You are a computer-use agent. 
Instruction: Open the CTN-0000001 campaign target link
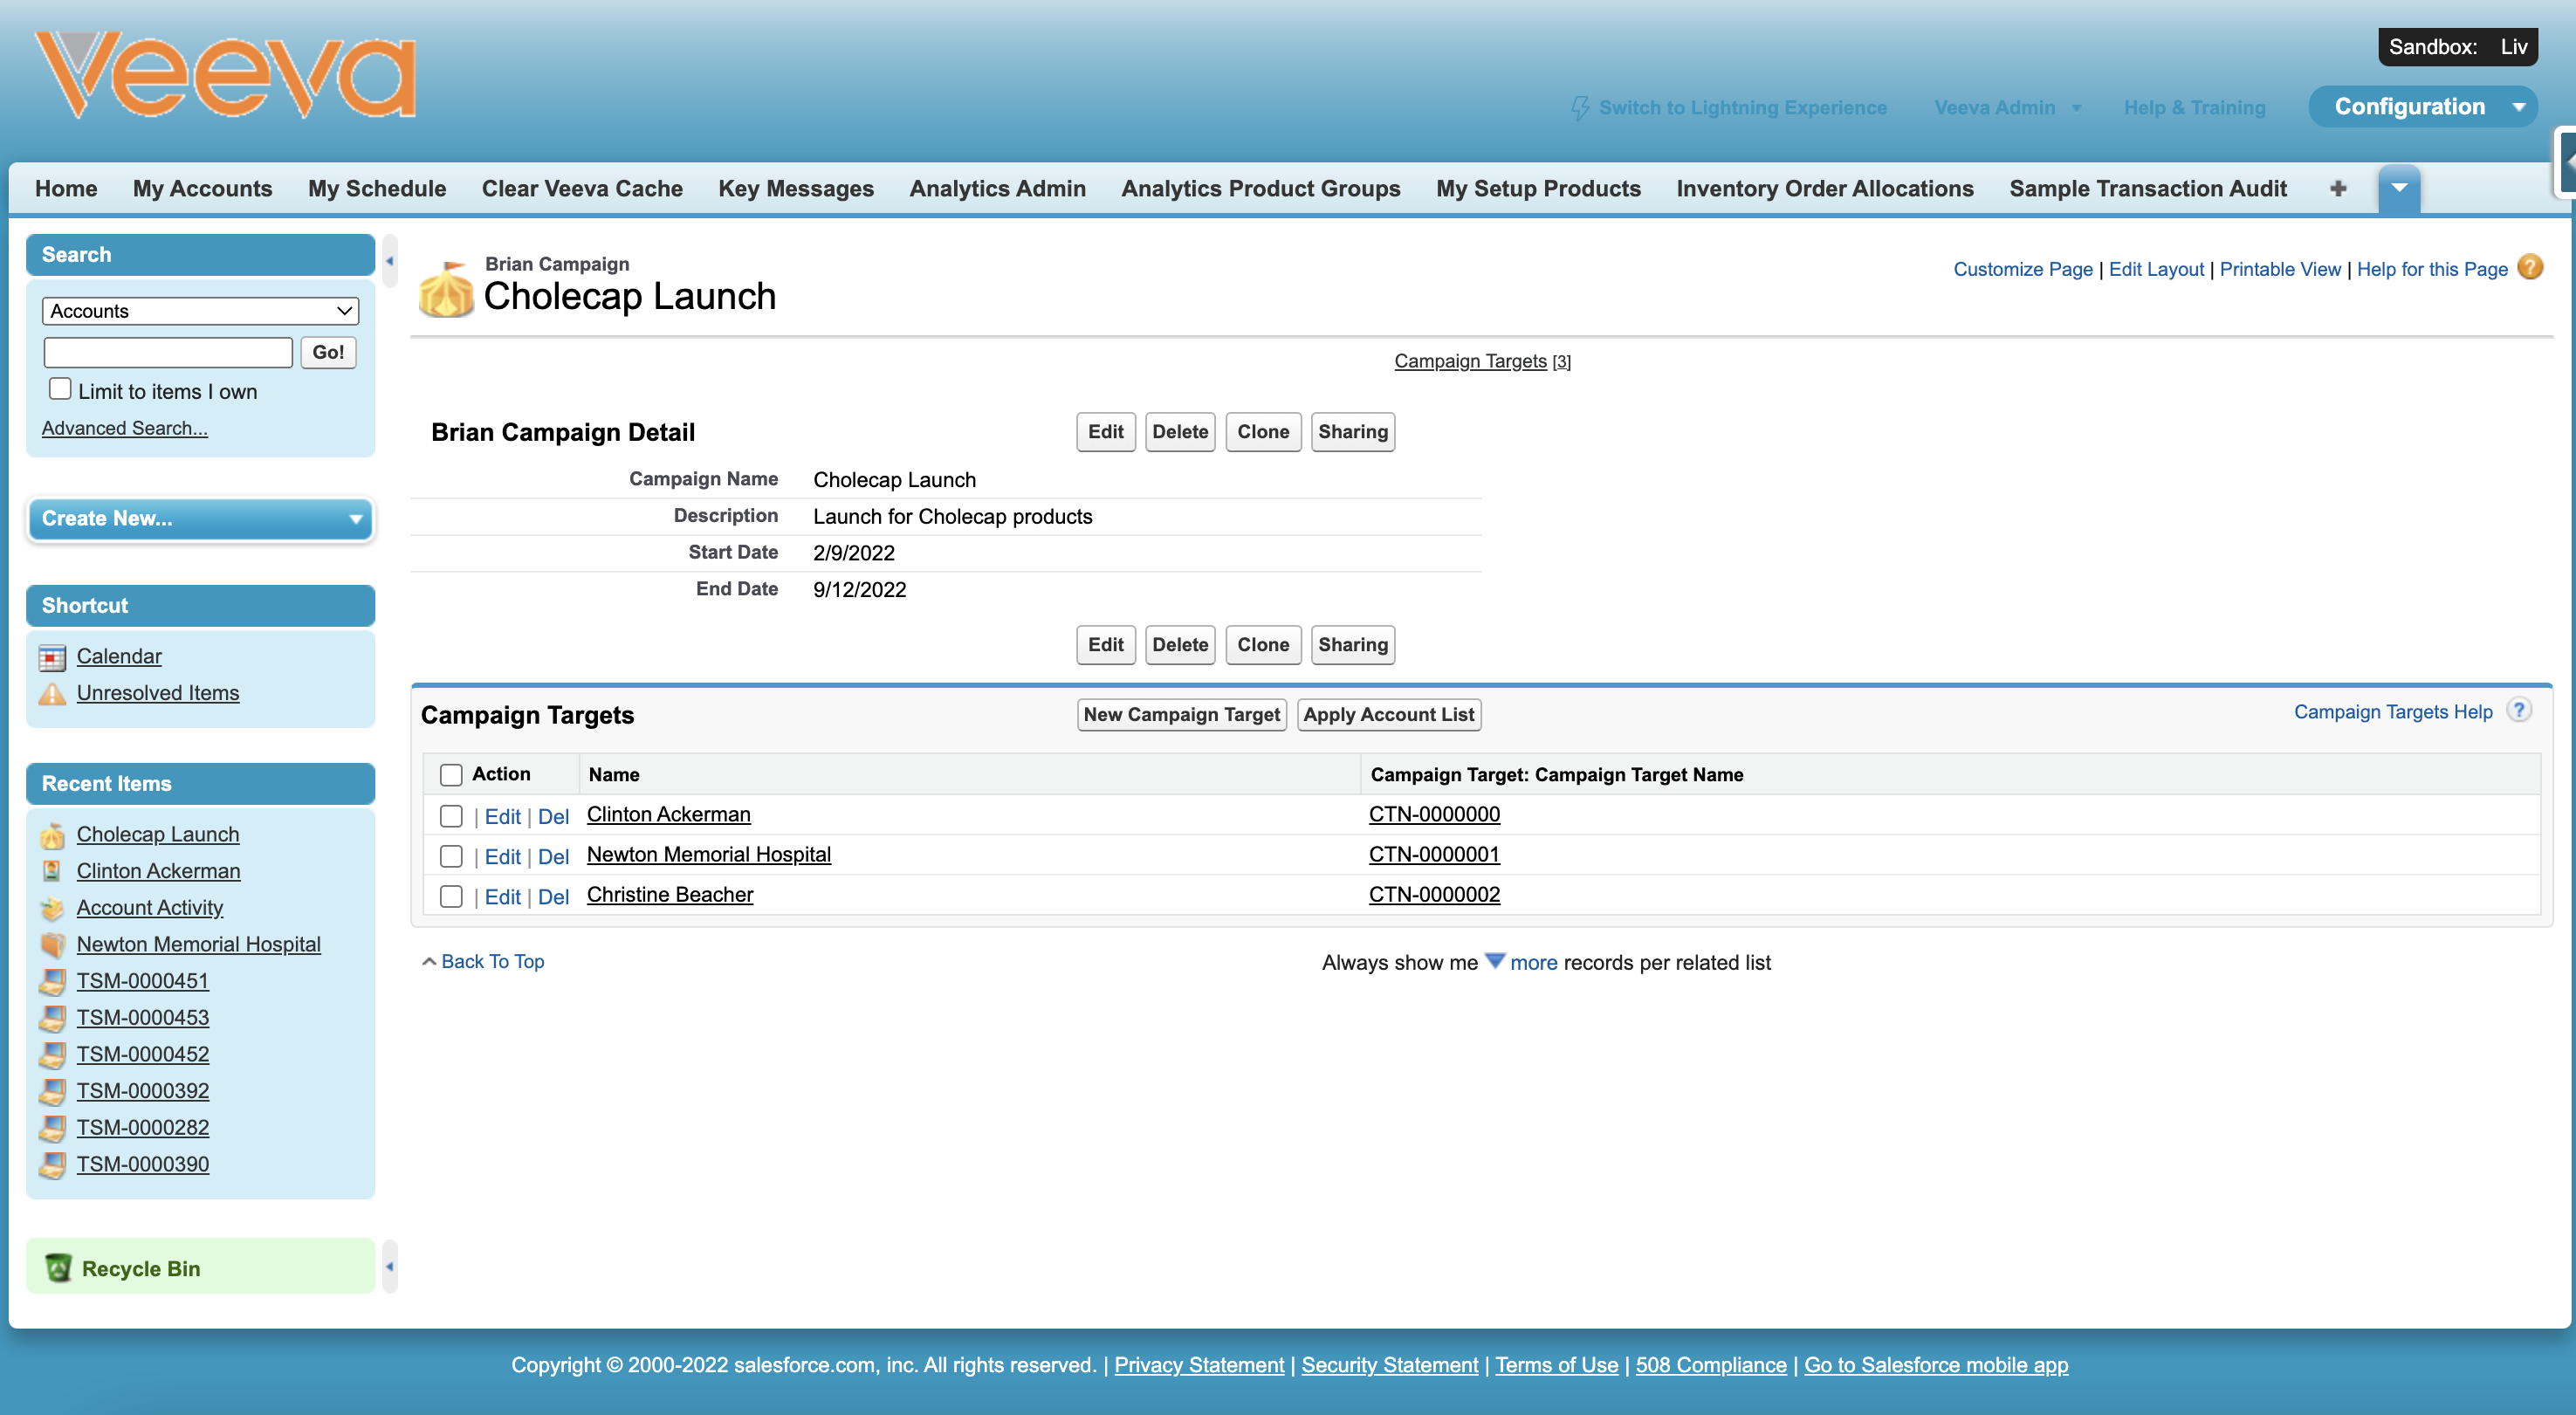coord(1433,854)
